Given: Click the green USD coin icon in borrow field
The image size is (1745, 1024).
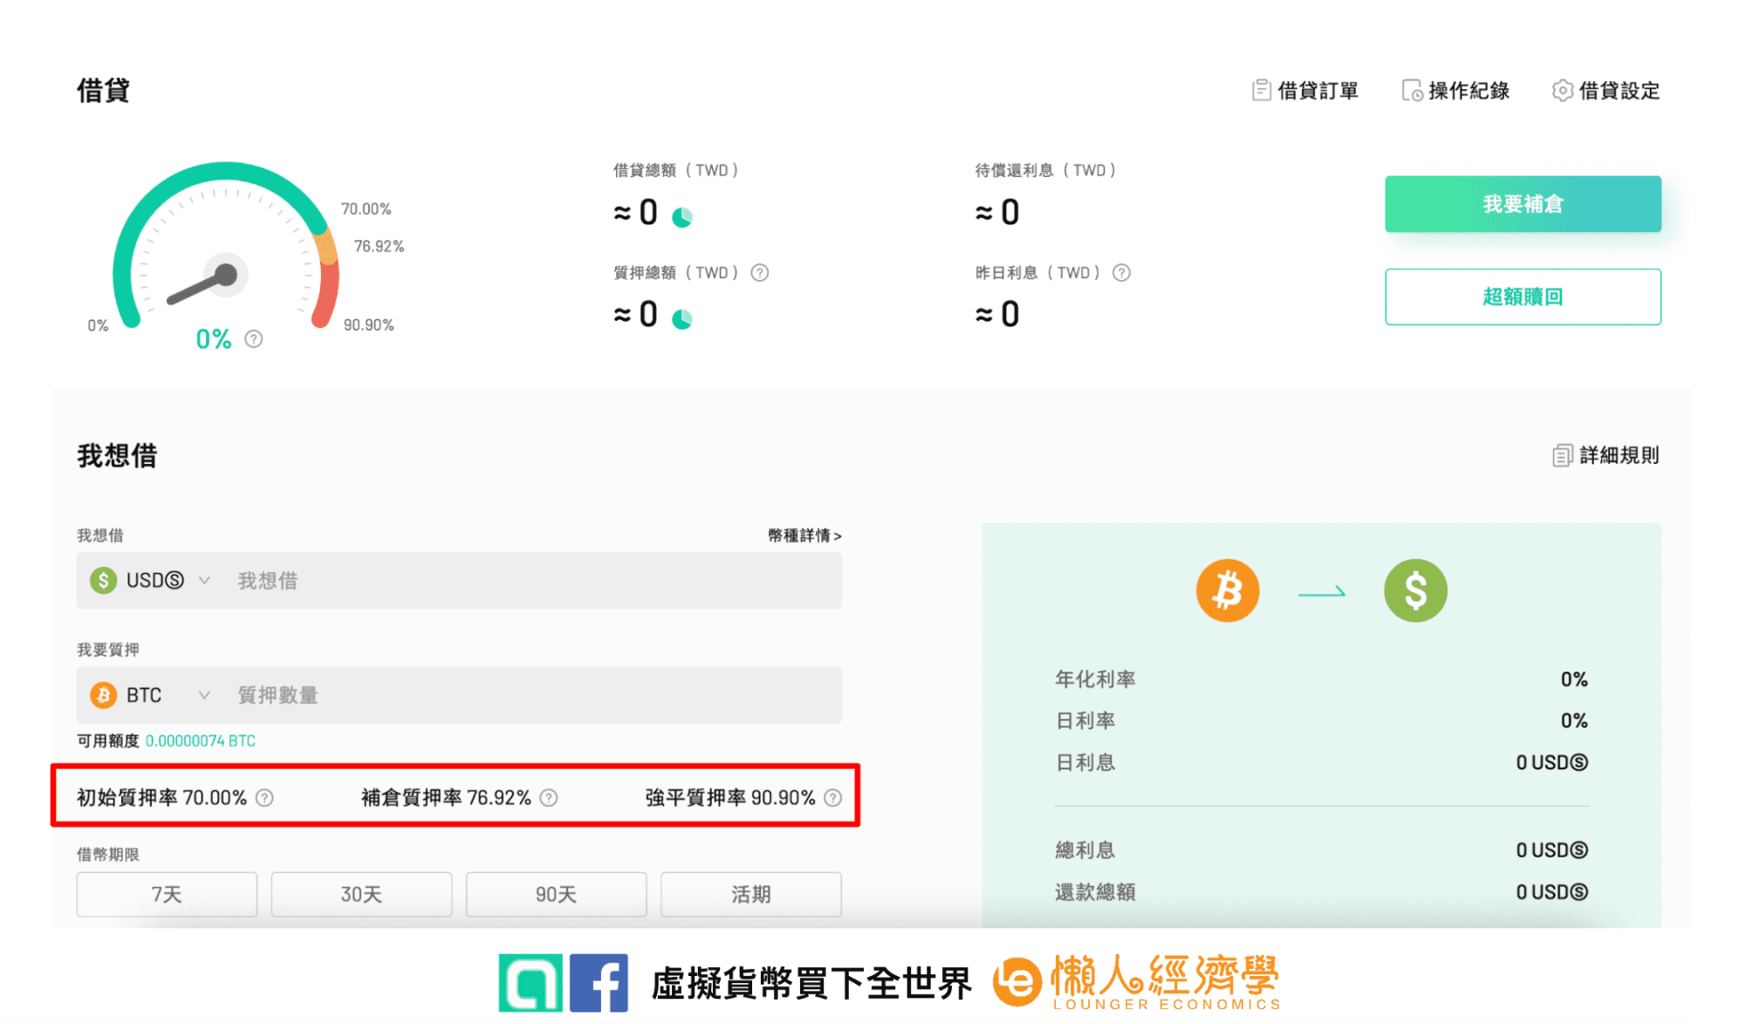Looking at the screenshot, I should click(104, 580).
